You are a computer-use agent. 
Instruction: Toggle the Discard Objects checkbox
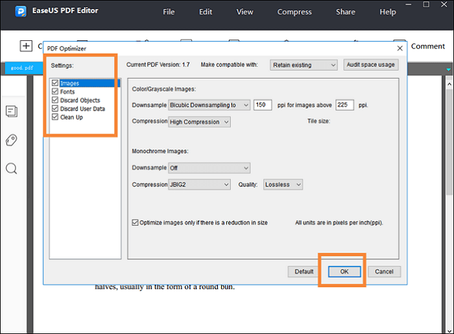click(55, 100)
